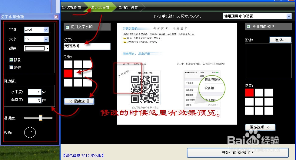The height and width of the screenshot is (160, 296).
Task: Select middle-left image watermark position cell
Action: 249,102
